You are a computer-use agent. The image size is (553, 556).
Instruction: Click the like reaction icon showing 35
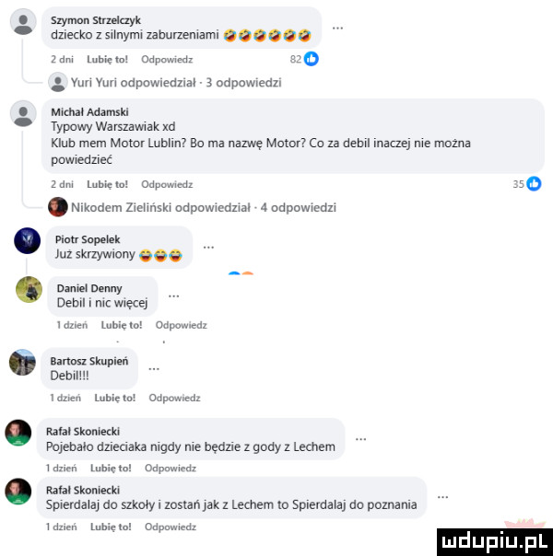point(534,184)
